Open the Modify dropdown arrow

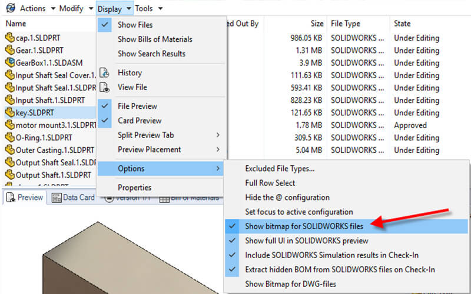pos(91,9)
